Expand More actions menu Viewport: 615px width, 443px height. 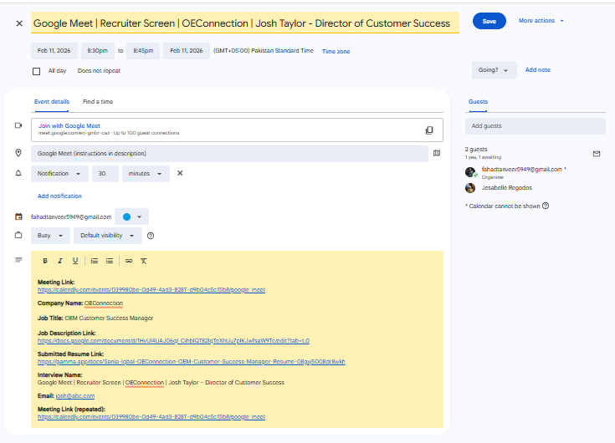[541, 21]
